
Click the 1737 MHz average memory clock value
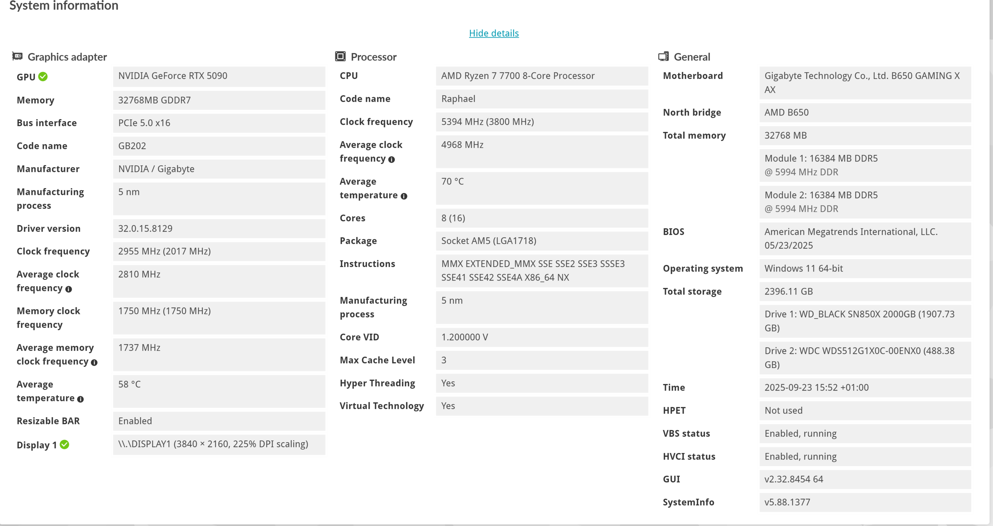219,355
